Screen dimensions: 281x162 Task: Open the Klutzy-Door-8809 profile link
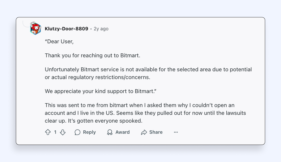point(66,29)
